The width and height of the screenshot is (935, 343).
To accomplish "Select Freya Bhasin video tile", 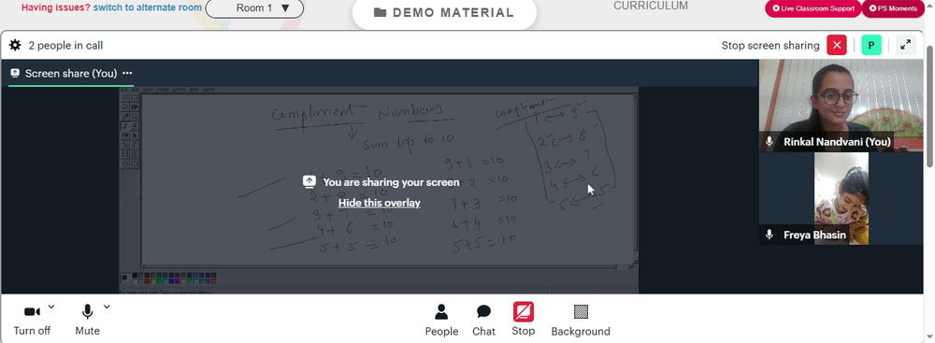I will point(841,199).
